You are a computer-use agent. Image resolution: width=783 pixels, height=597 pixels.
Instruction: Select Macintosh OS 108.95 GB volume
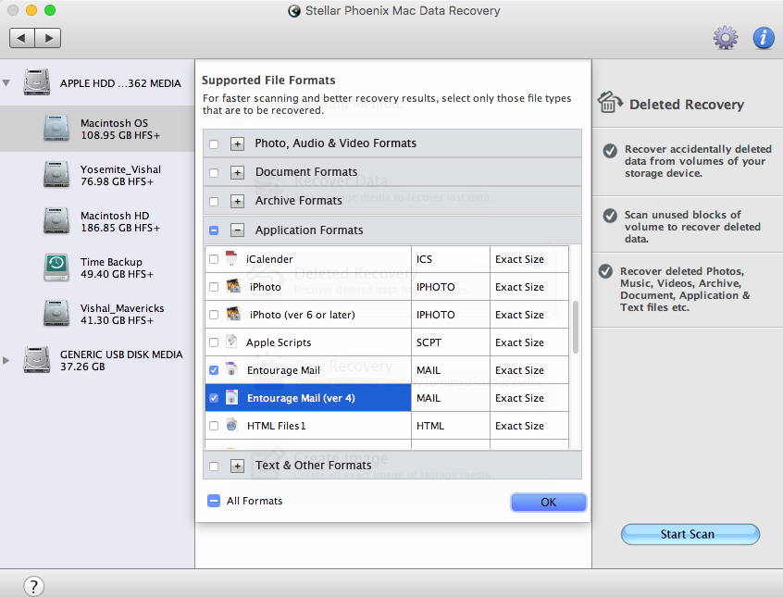tap(97, 129)
